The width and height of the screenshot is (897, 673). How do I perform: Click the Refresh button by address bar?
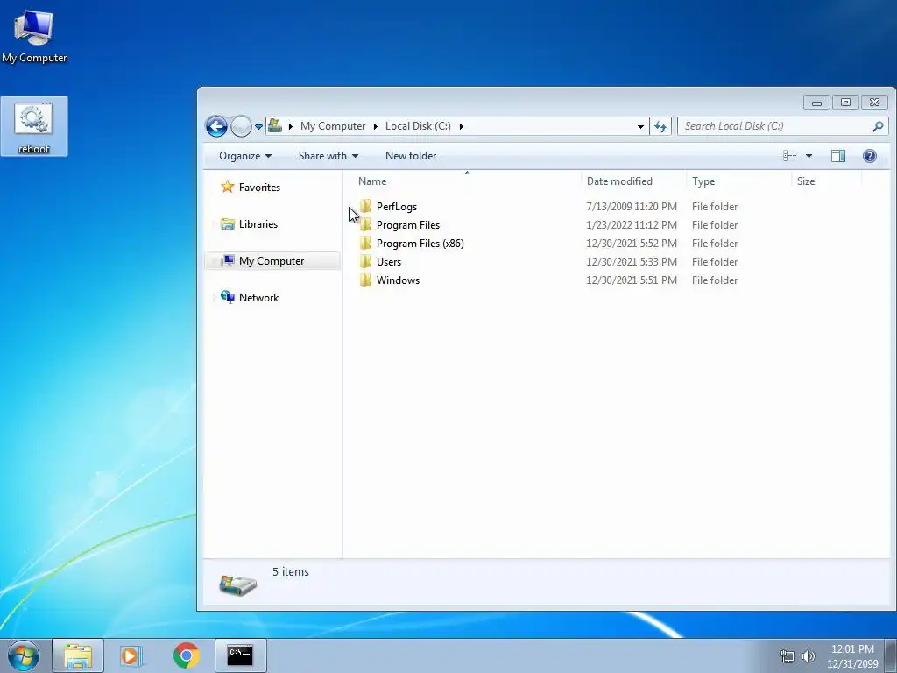click(x=660, y=126)
